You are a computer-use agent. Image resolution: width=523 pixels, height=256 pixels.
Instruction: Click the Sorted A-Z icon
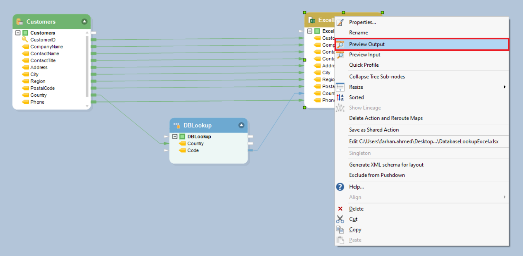tap(340, 97)
